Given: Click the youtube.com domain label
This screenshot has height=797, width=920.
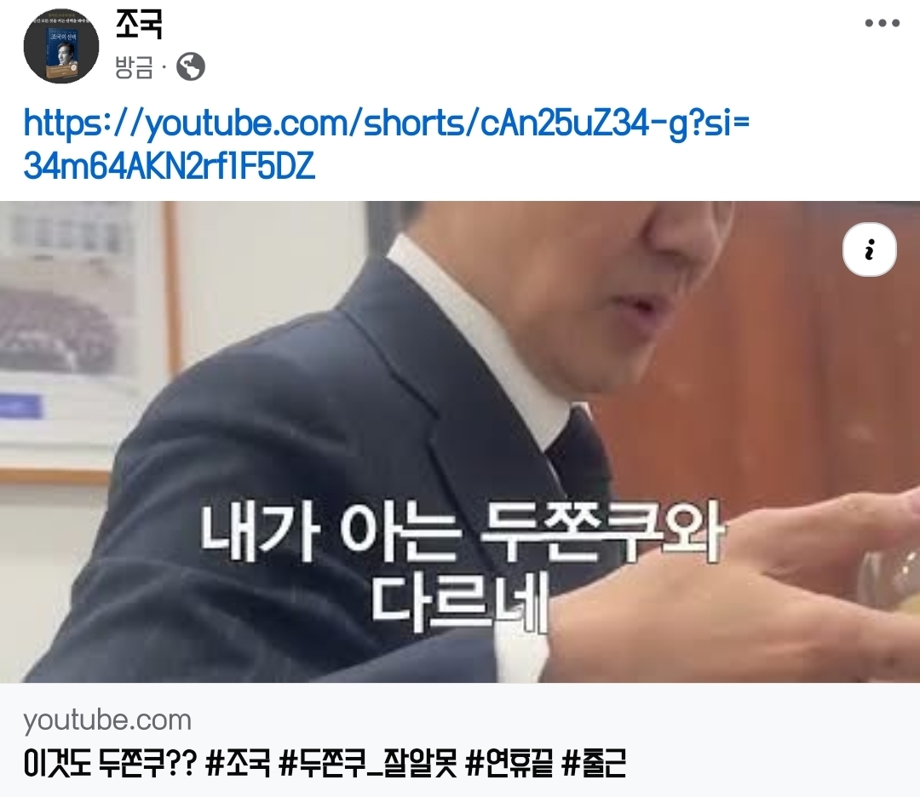Looking at the screenshot, I should tap(107, 720).
